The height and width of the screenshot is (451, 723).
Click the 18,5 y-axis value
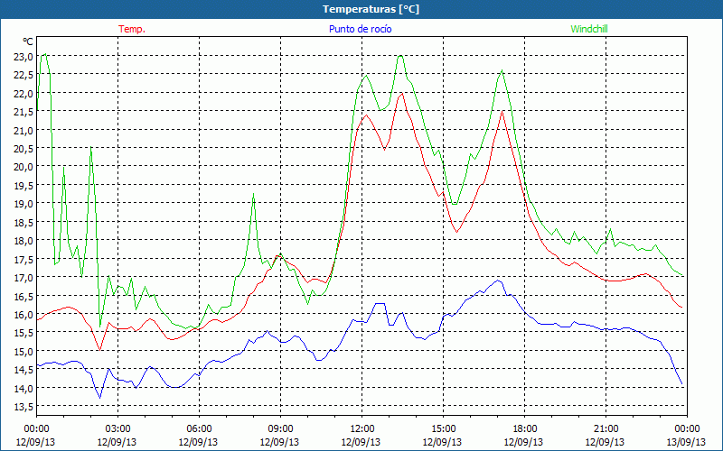click(25, 222)
